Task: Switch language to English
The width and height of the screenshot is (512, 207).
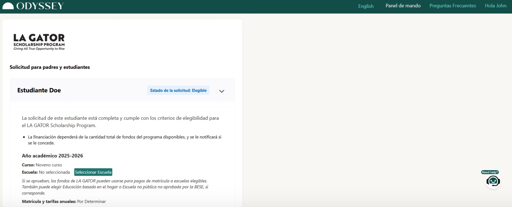Action: 366,6
